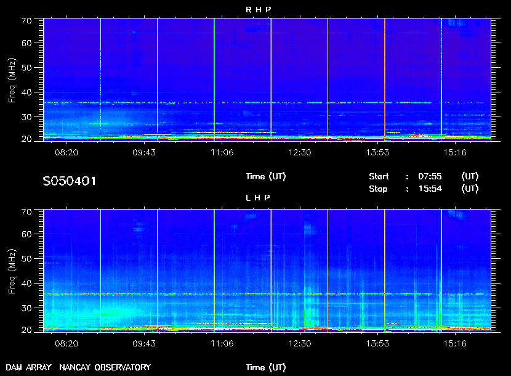
Task: Click Freq (MHz) axis label of LHP plot
Action: click(x=12, y=272)
